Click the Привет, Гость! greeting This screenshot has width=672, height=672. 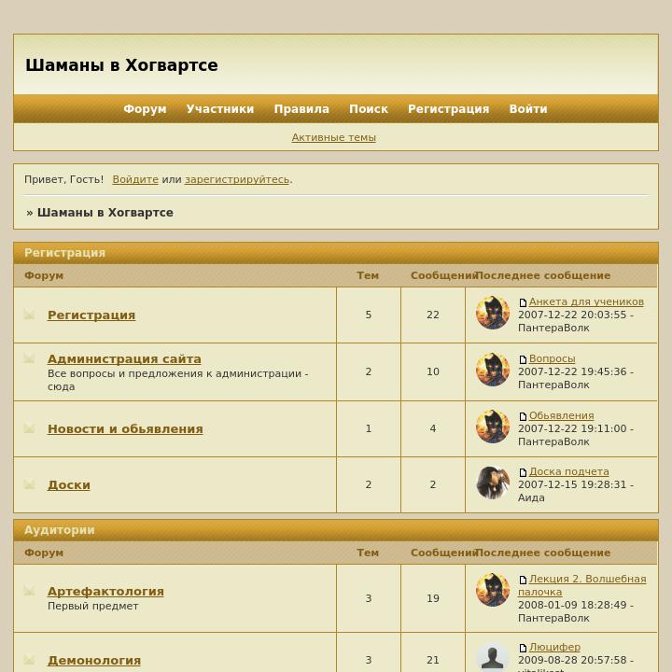(63, 179)
